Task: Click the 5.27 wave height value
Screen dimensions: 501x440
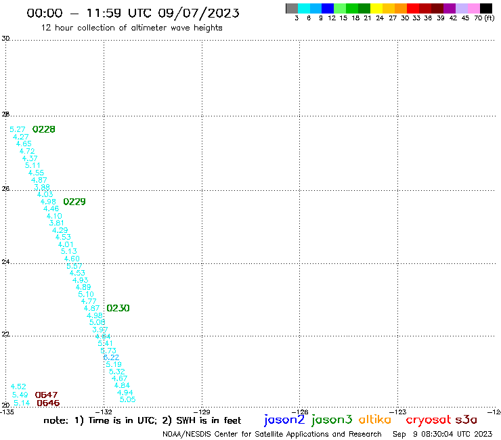Action: 17,129
